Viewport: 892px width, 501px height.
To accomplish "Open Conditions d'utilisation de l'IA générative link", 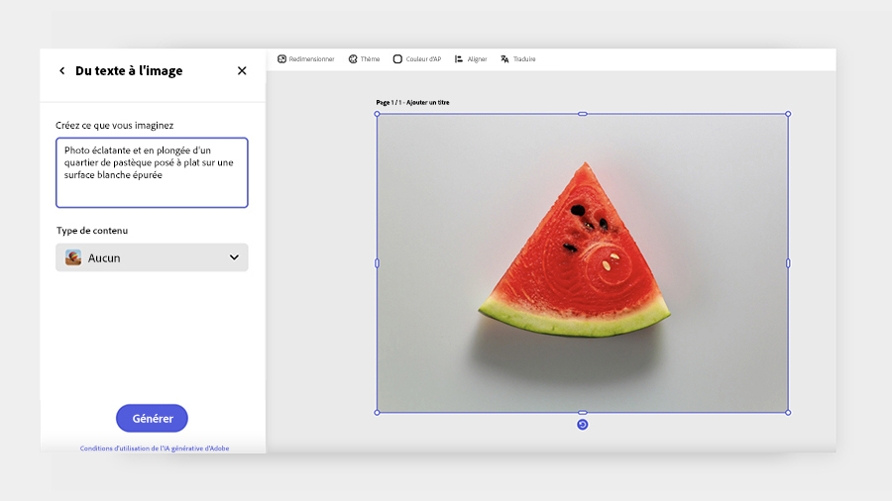I will [x=155, y=449].
